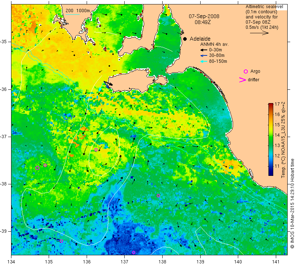Click the '15' color bar tick label
295x266 pixels.
tap(277, 125)
